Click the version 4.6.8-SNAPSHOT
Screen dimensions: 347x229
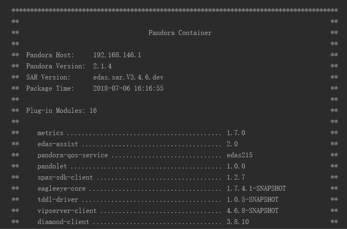(x=253, y=210)
